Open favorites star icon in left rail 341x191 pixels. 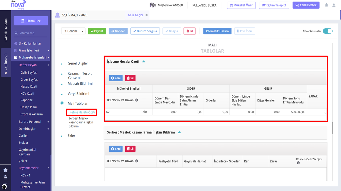tap(5, 170)
